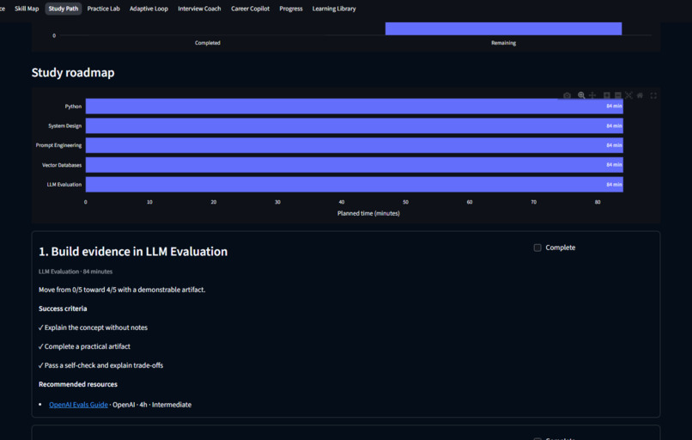Click the System Design bar in the chart
Image resolution: width=692 pixels, height=440 pixels.
pos(355,126)
